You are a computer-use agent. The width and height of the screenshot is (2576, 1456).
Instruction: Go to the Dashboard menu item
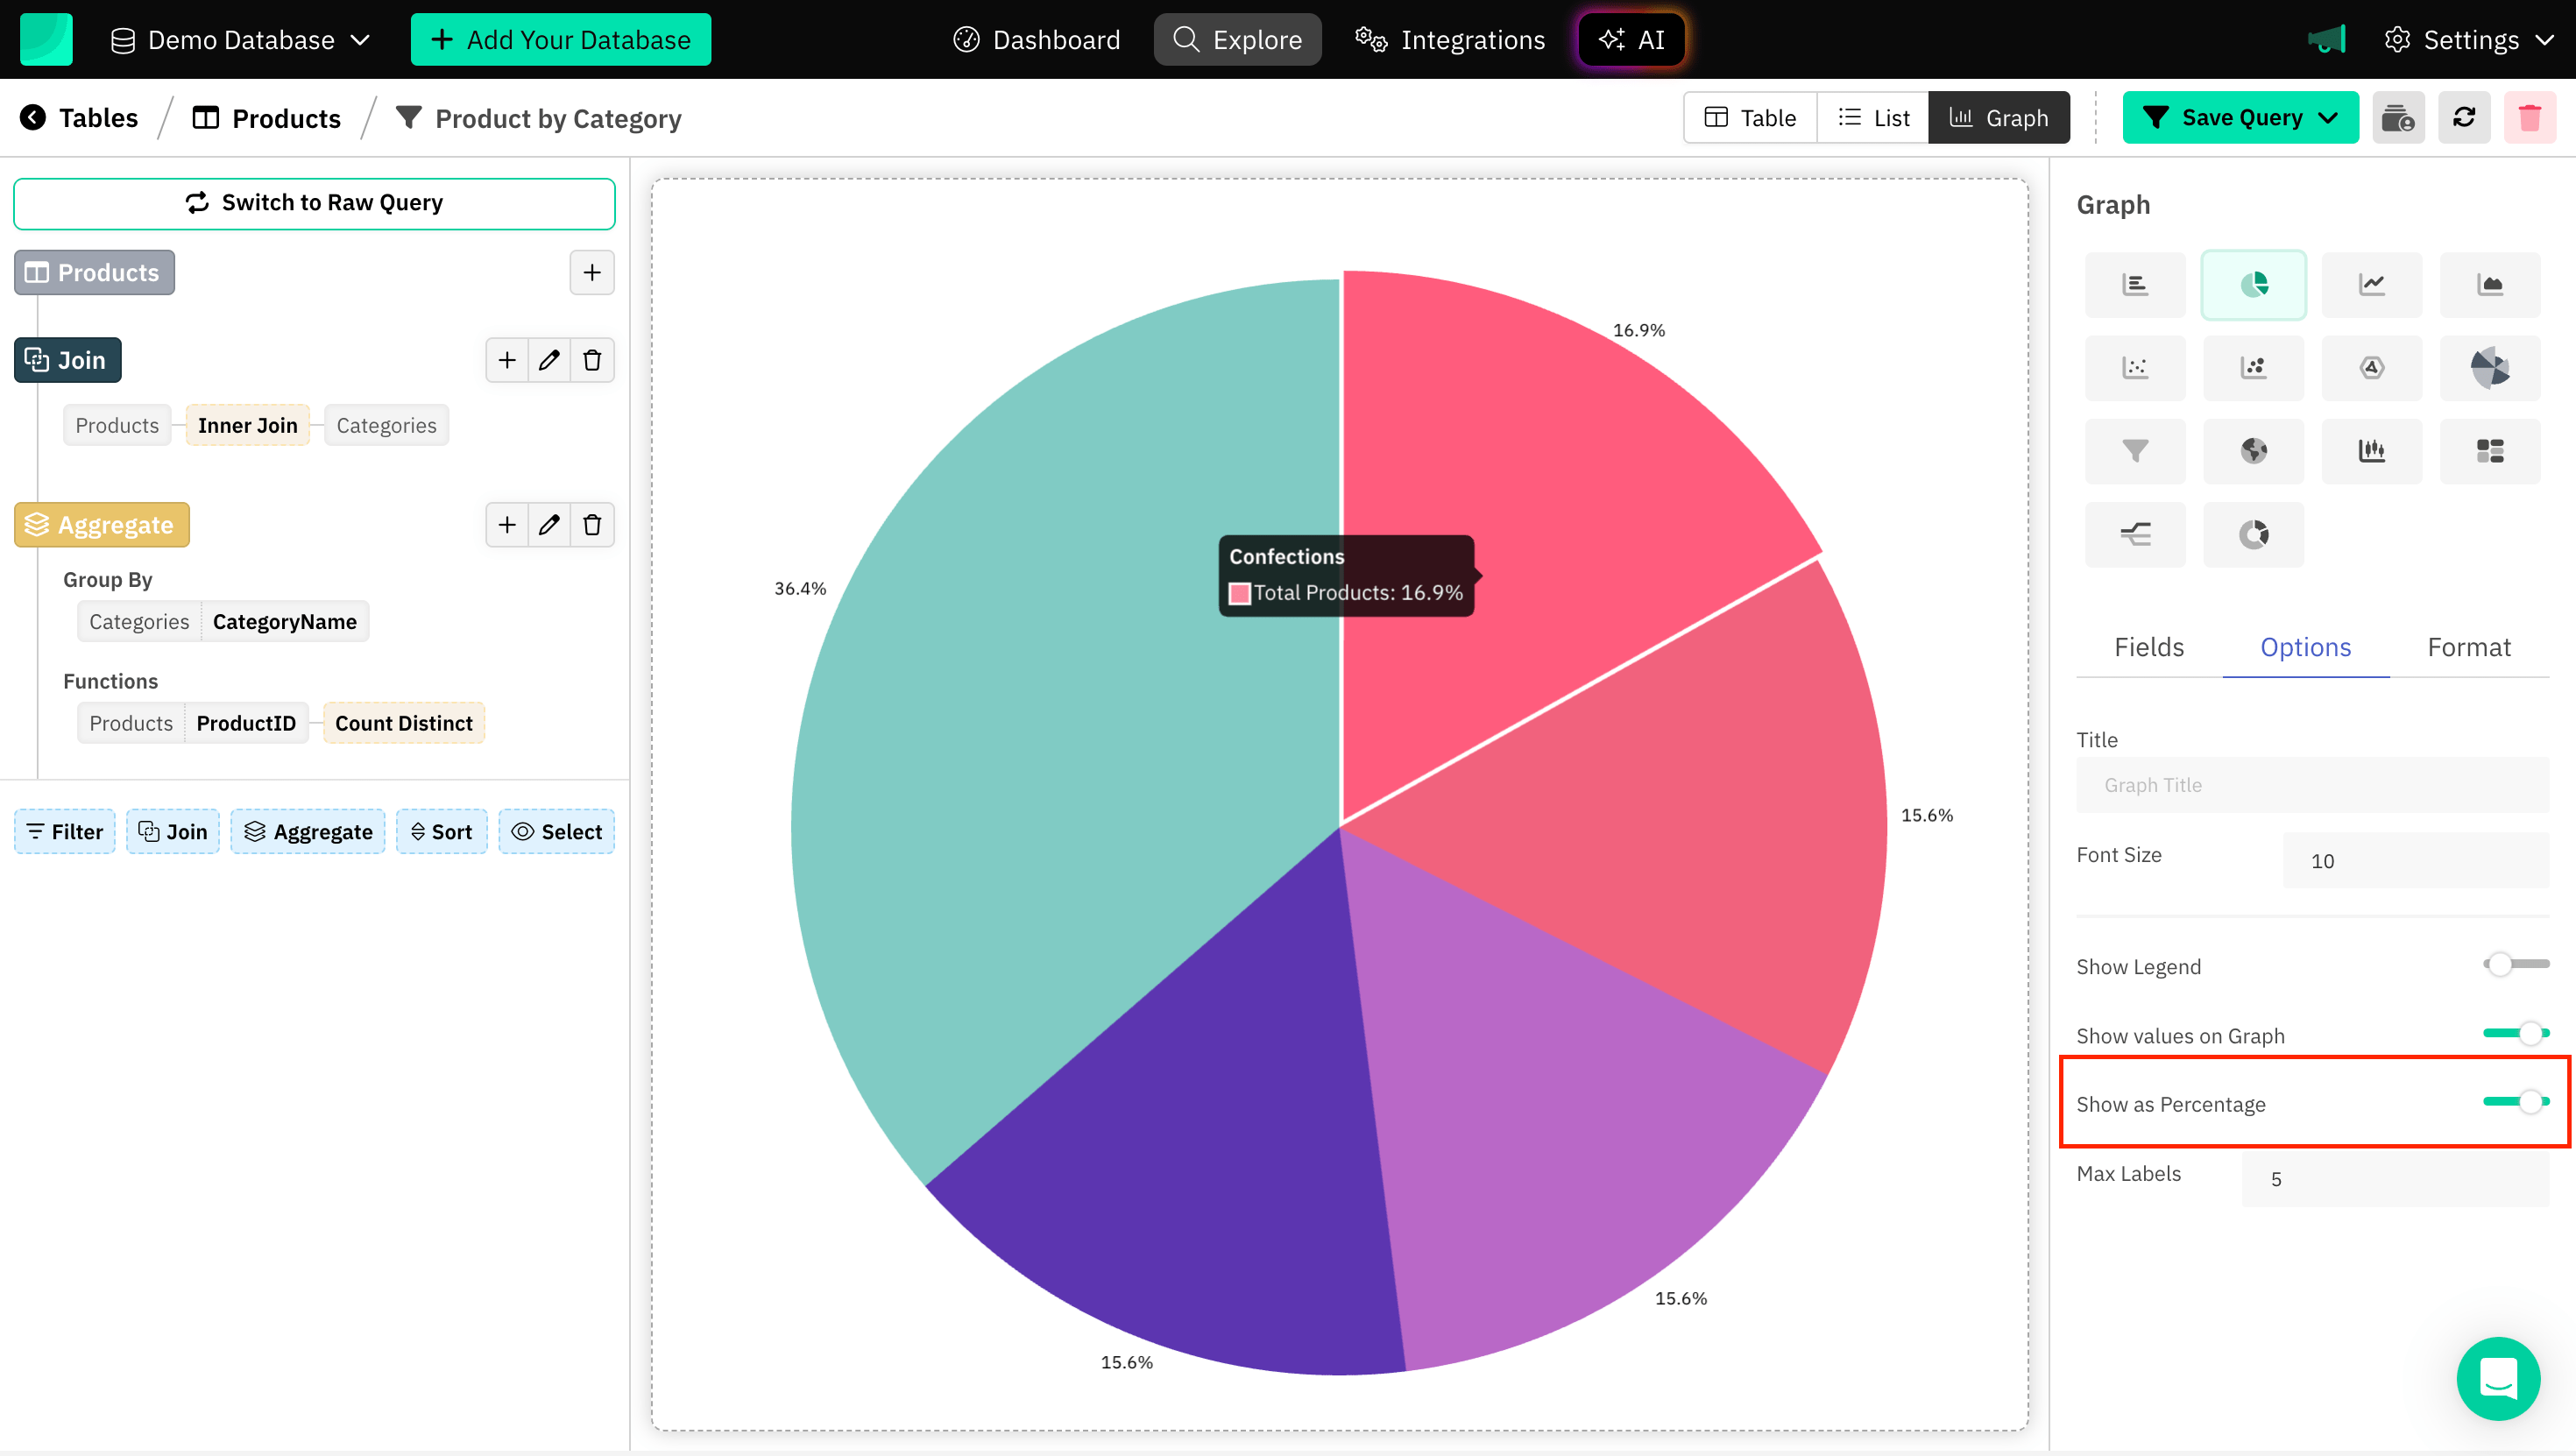pyautogui.click(x=1036, y=40)
